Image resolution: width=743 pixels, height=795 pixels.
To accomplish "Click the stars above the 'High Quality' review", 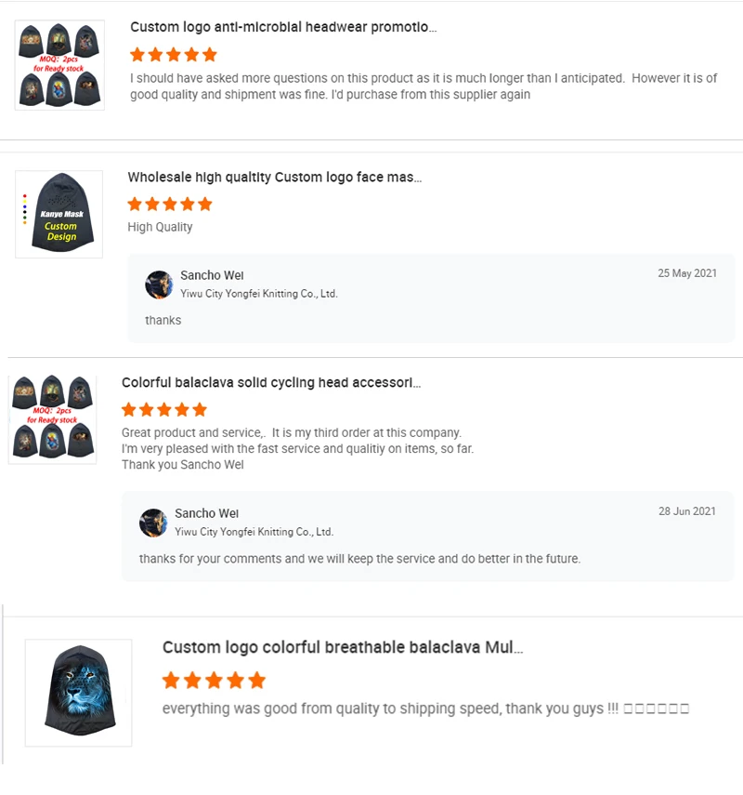I will tap(170, 204).
